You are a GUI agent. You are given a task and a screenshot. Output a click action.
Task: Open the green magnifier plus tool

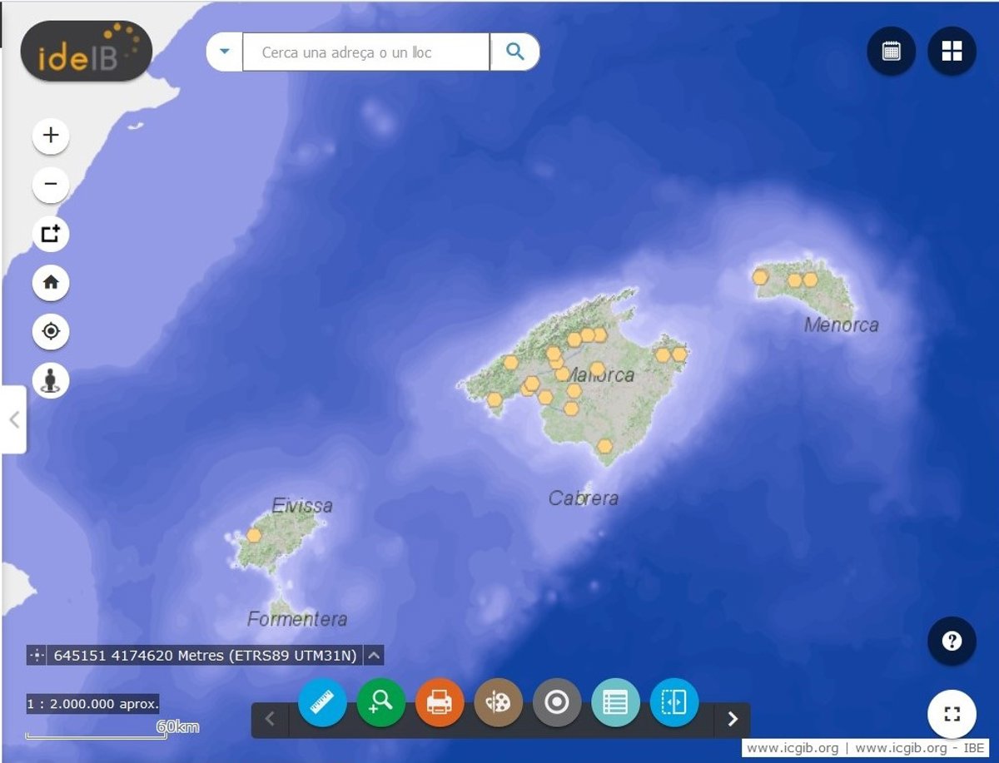(381, 703)
